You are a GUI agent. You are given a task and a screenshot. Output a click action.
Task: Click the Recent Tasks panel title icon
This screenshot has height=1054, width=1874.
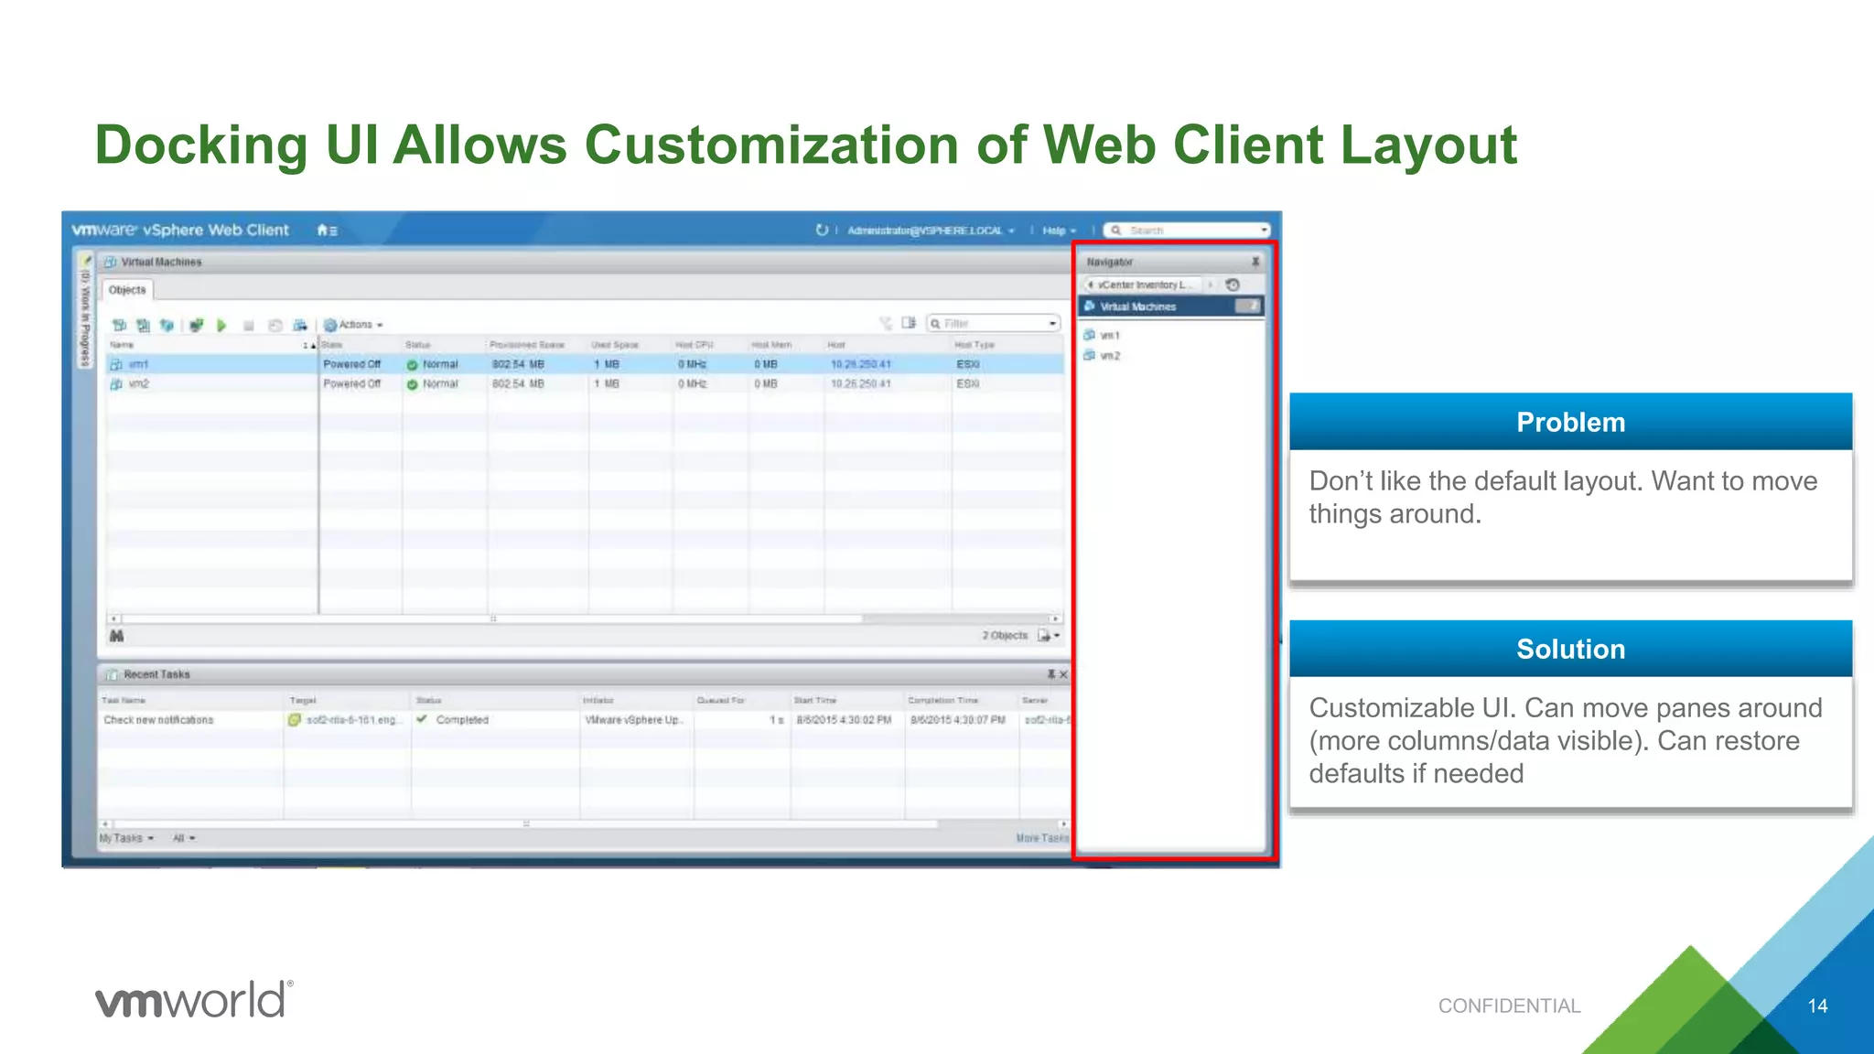pos(112,675)
